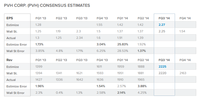Select the FQ1 '13 EPS column header

click(x=41, y=18)
